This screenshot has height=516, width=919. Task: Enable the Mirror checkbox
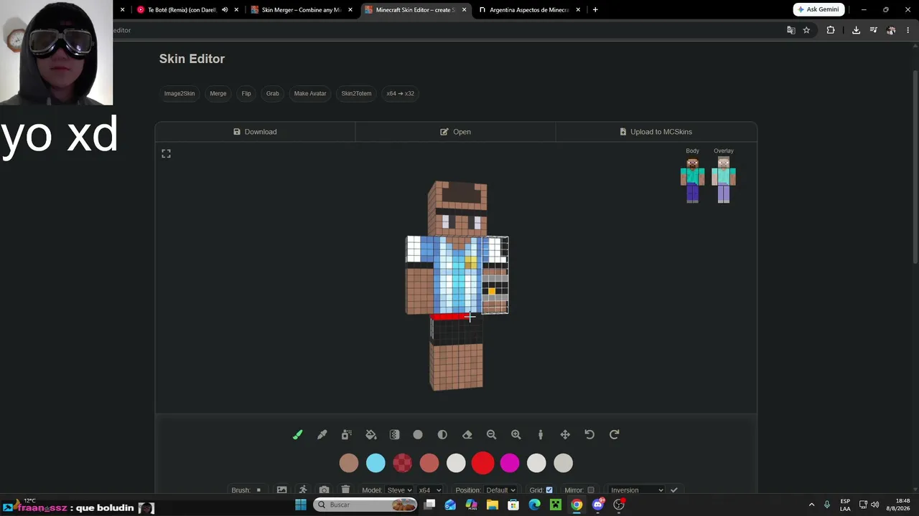[591, 490]
